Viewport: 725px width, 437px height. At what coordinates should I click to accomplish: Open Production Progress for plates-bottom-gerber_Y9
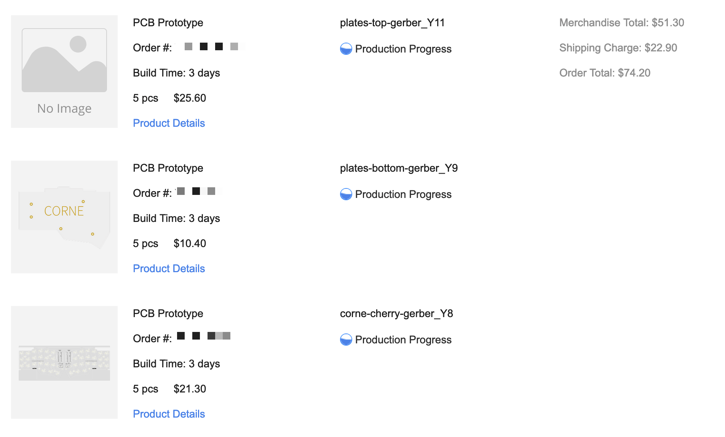pos(403,194)
